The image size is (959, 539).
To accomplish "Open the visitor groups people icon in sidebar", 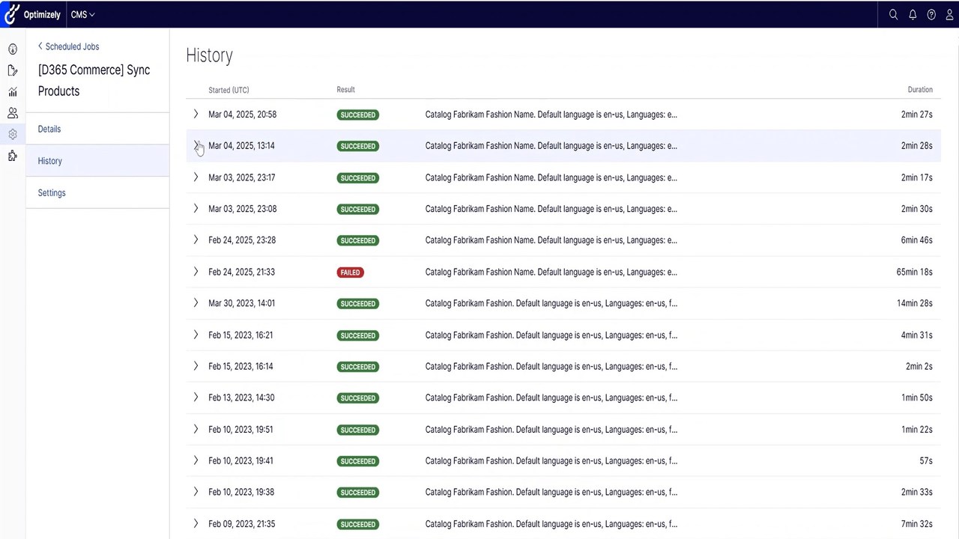I will tap(13, 113).
